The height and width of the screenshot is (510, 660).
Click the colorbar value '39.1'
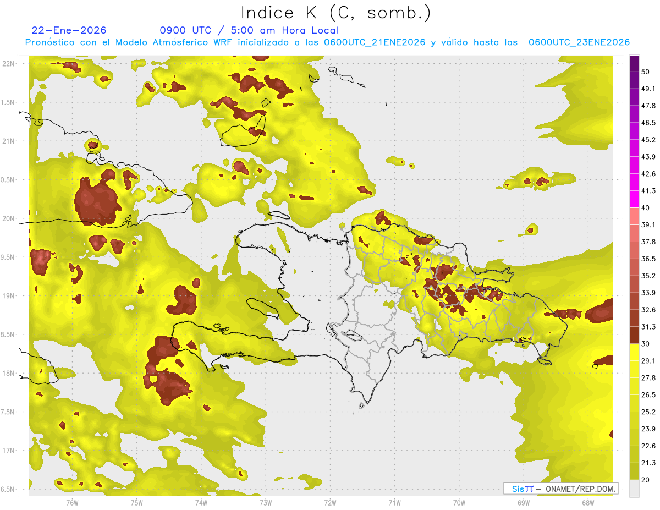click(x=648, y=225)
